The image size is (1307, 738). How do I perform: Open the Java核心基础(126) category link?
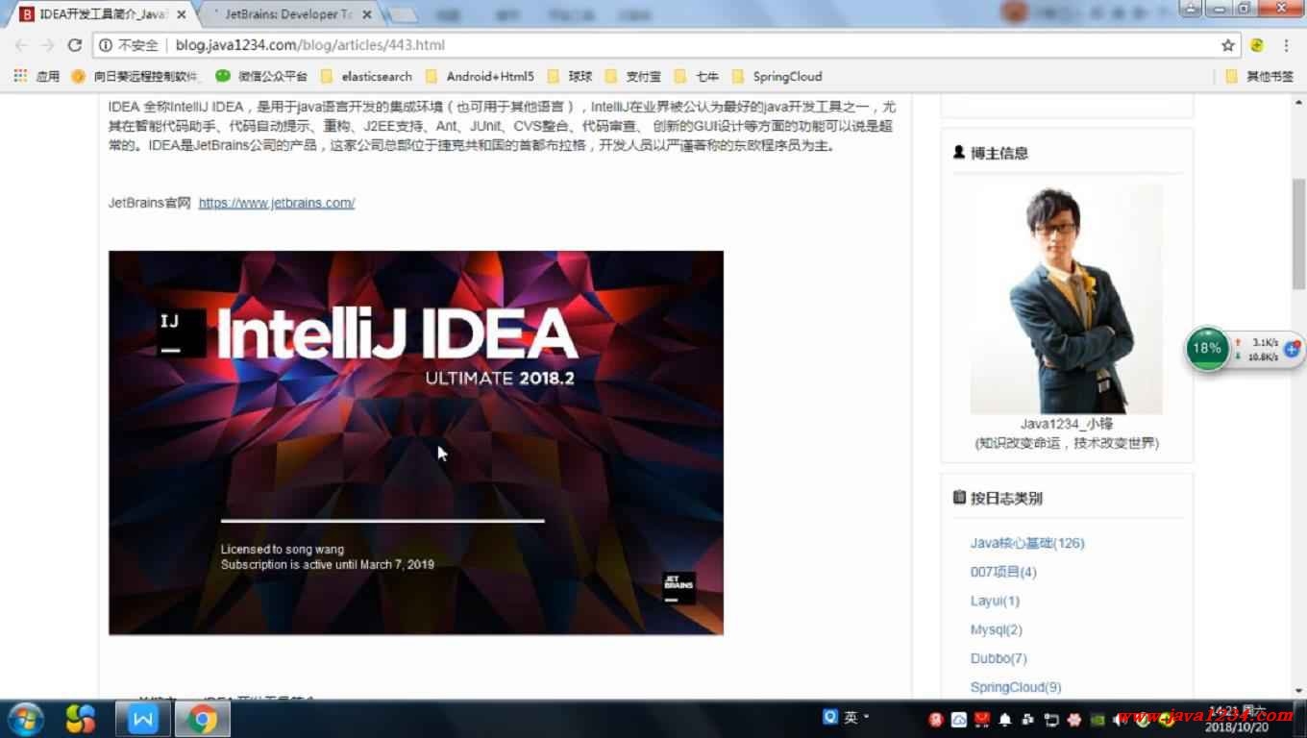1027,543
